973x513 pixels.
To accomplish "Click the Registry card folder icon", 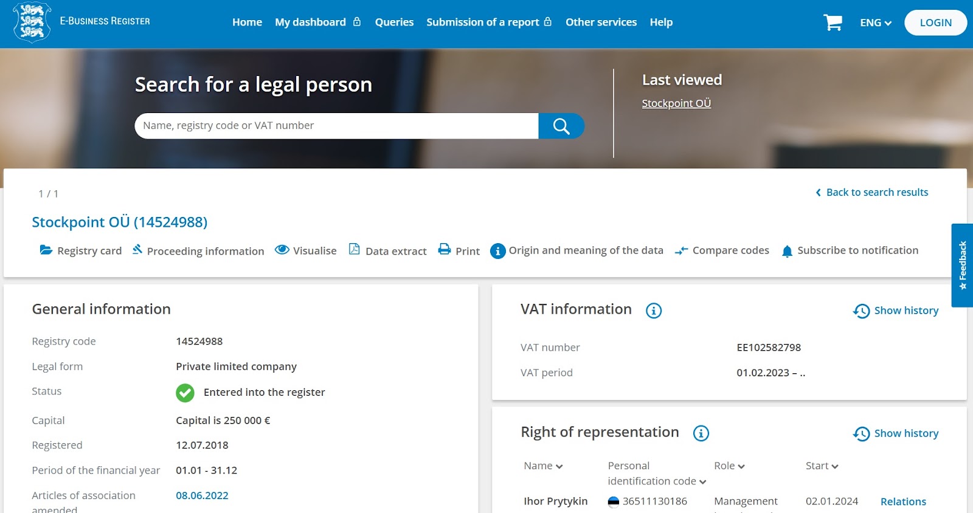I will click(x=46, y=250).
